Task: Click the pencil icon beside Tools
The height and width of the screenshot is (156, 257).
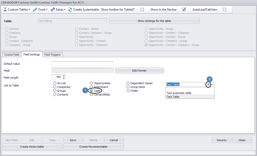Action: (35, 9)
